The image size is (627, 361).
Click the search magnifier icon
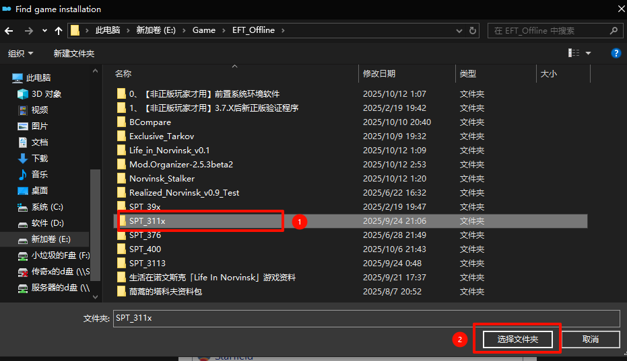pos(613,30)
